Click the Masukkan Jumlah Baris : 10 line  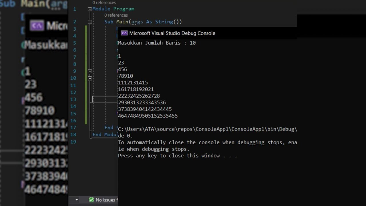point(157,43)
